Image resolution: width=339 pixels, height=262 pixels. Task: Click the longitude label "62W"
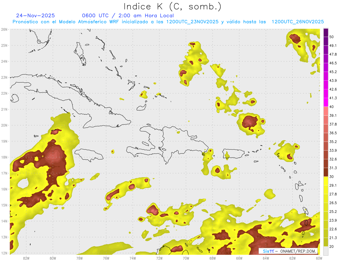click(x=292, y=258)
